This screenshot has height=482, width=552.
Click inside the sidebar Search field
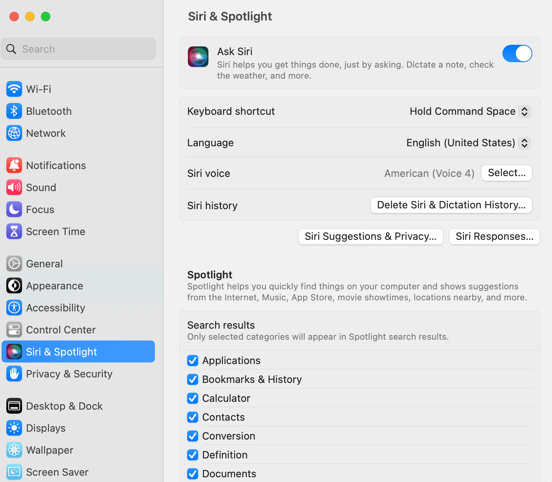click(x=78, y=49)
